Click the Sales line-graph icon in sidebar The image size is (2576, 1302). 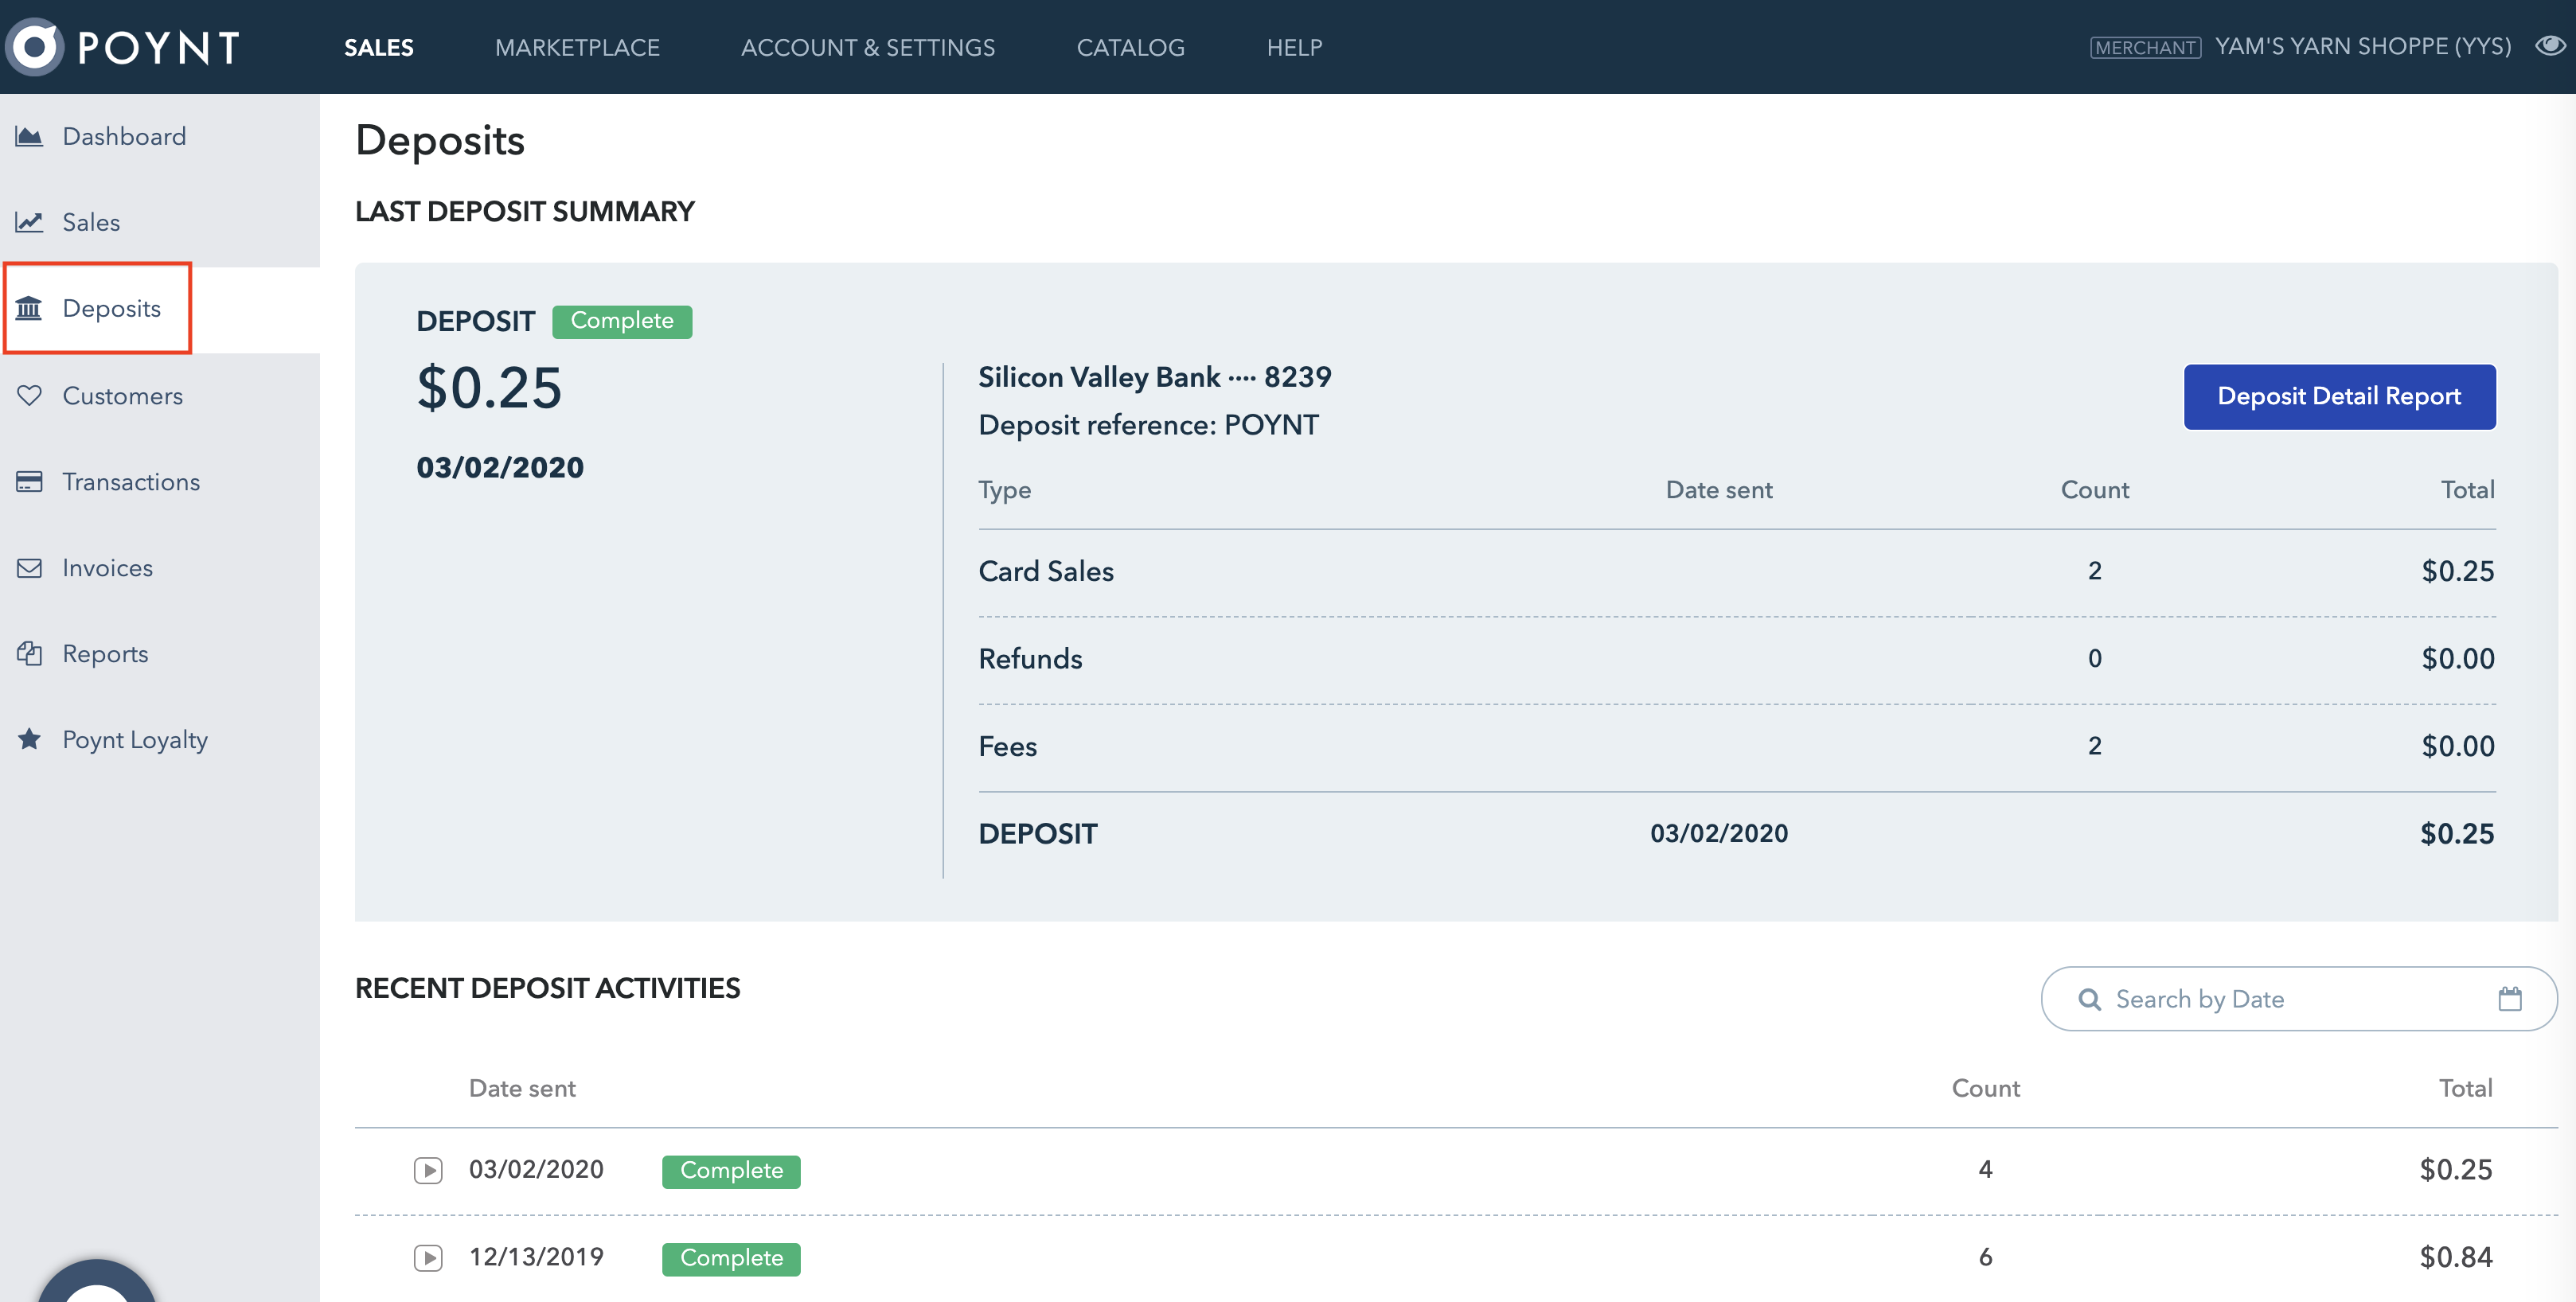29,222
